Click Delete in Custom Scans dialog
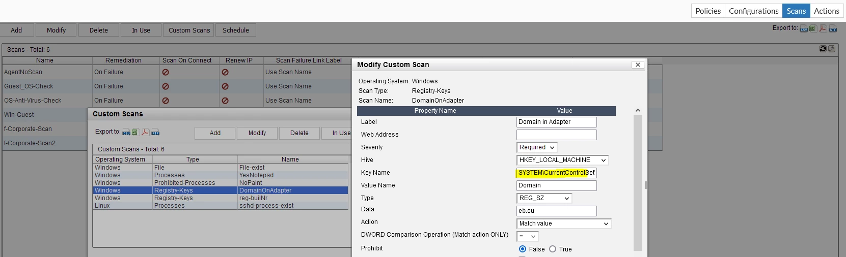 click(x=299, y=133)
